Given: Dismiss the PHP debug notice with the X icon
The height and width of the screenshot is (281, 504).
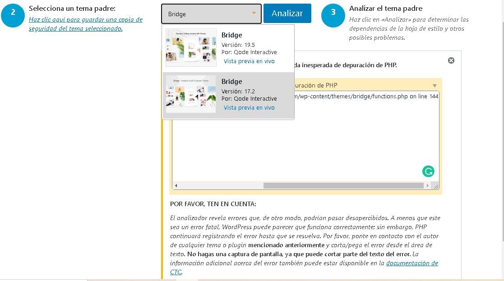Looking at the screenshot, I should (451, 60).
